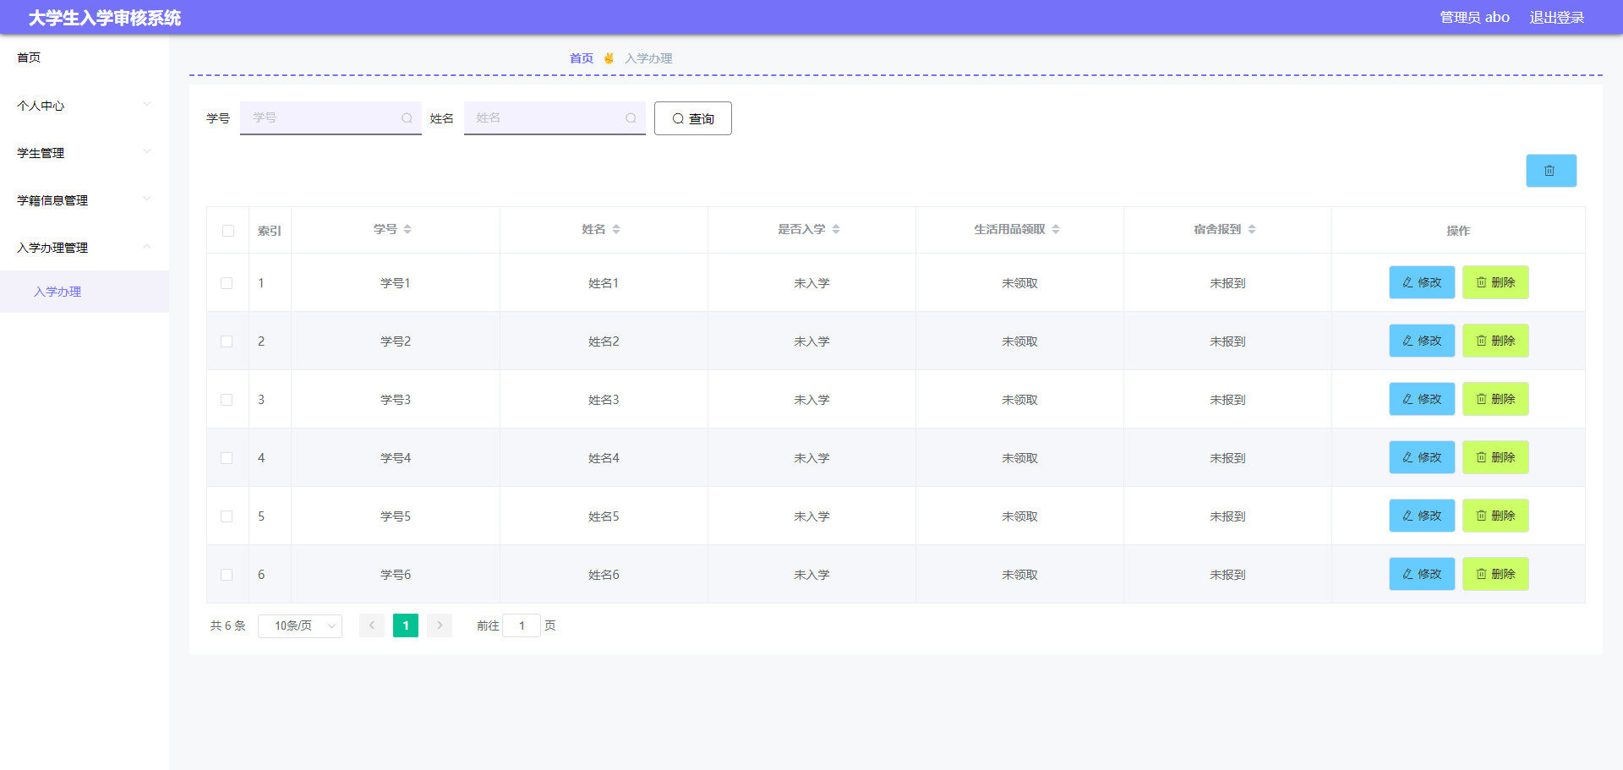Image resolution: width=1623 pixels, height=770 pixels.
Task: Check the checkbox for row 学号3
Action: click(x=227, y=400)
